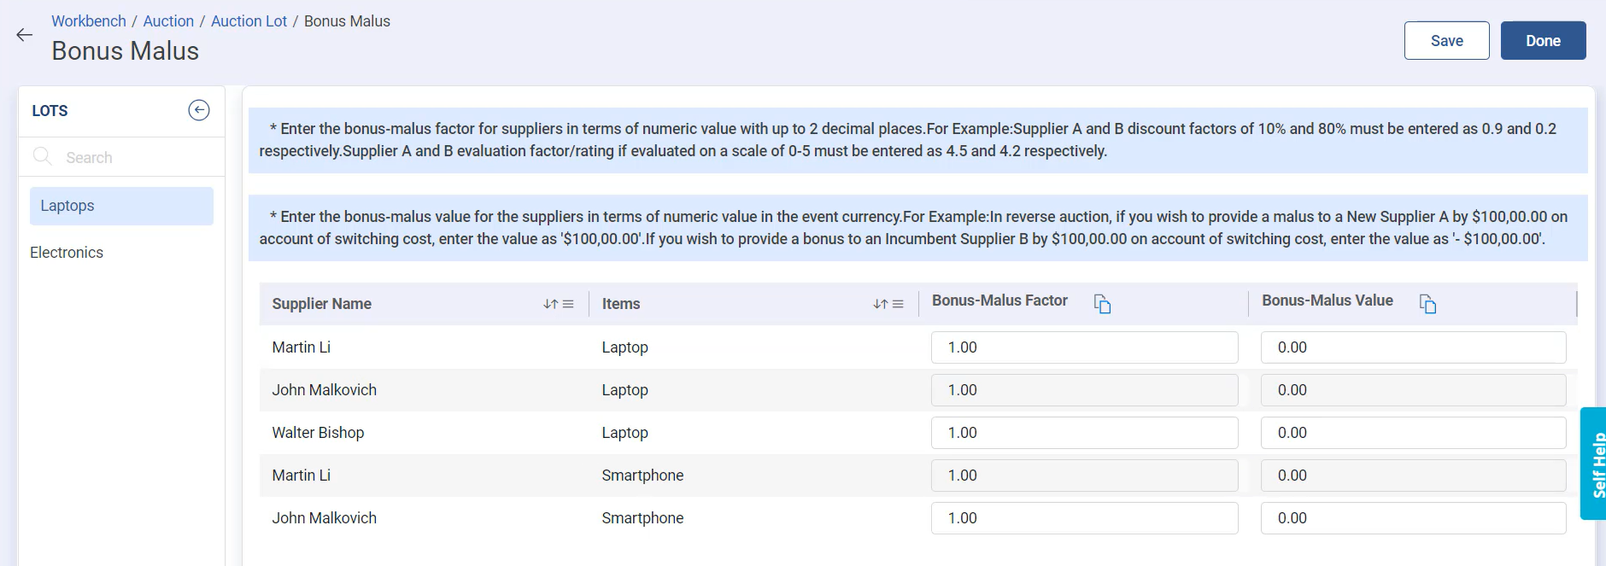Collapse the LOTS panel using circled arrow

pos(198,110)
